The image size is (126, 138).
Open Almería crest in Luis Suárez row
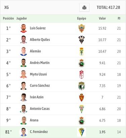tap(82, 28)
